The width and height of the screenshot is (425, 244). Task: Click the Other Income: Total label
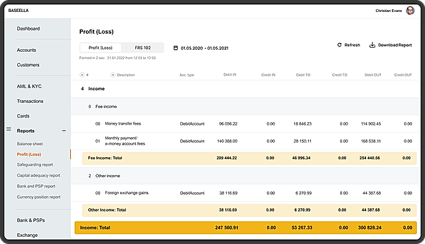(x=107, y=210)
